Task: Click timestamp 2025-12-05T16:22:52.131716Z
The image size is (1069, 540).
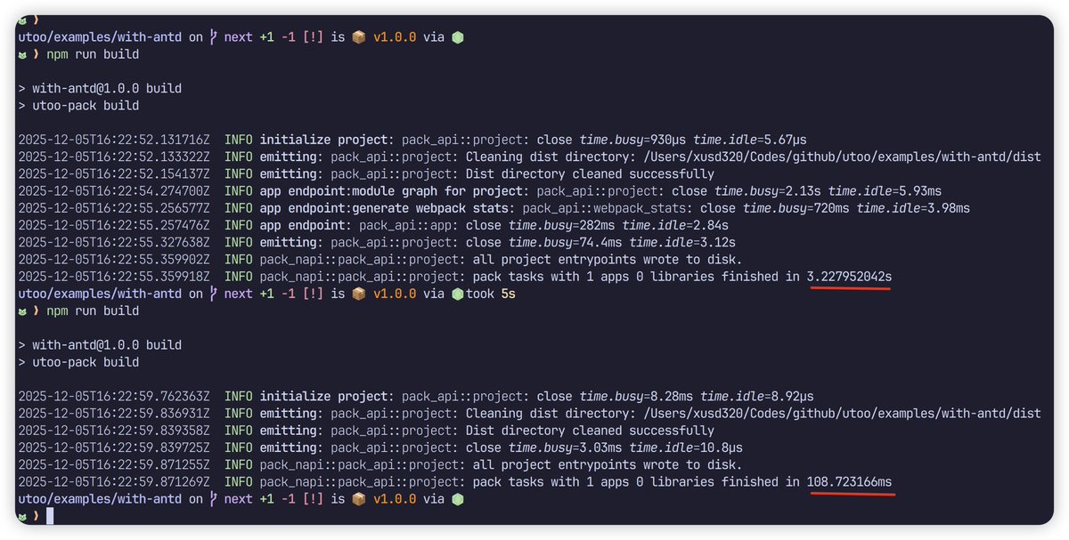Action: point(114,140)
